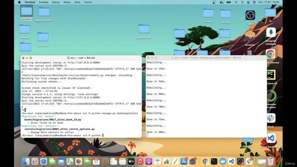Click 'rentals/migrations/0003_alter_rental_options.py' text
This screenshot has width=297, height=167.
59,129
